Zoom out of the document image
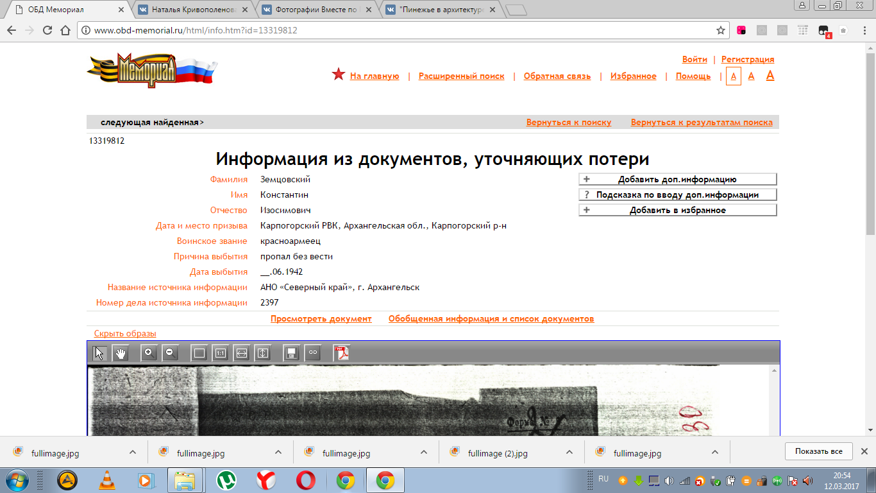Image resolution: width=876 pixels, height=493 pixels. (169, 353)
